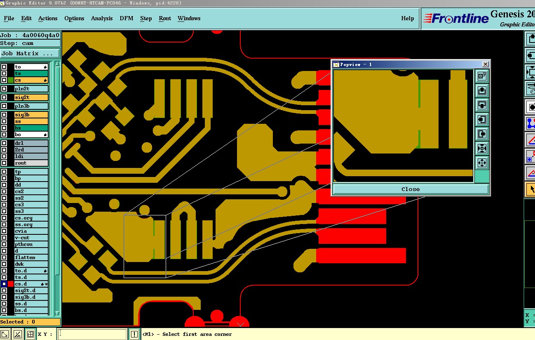The height and width of the screenshot is (340, 535).
Task: Open the Rout menu
Action: coord(165,18)
